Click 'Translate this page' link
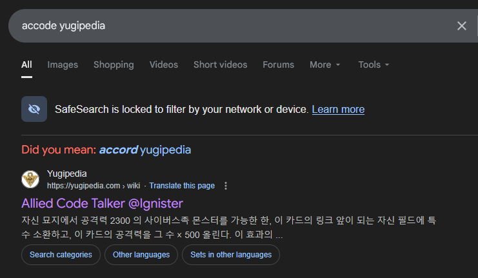Image resolution: width=478 pixels, height=278 pixels. [182, 186]
